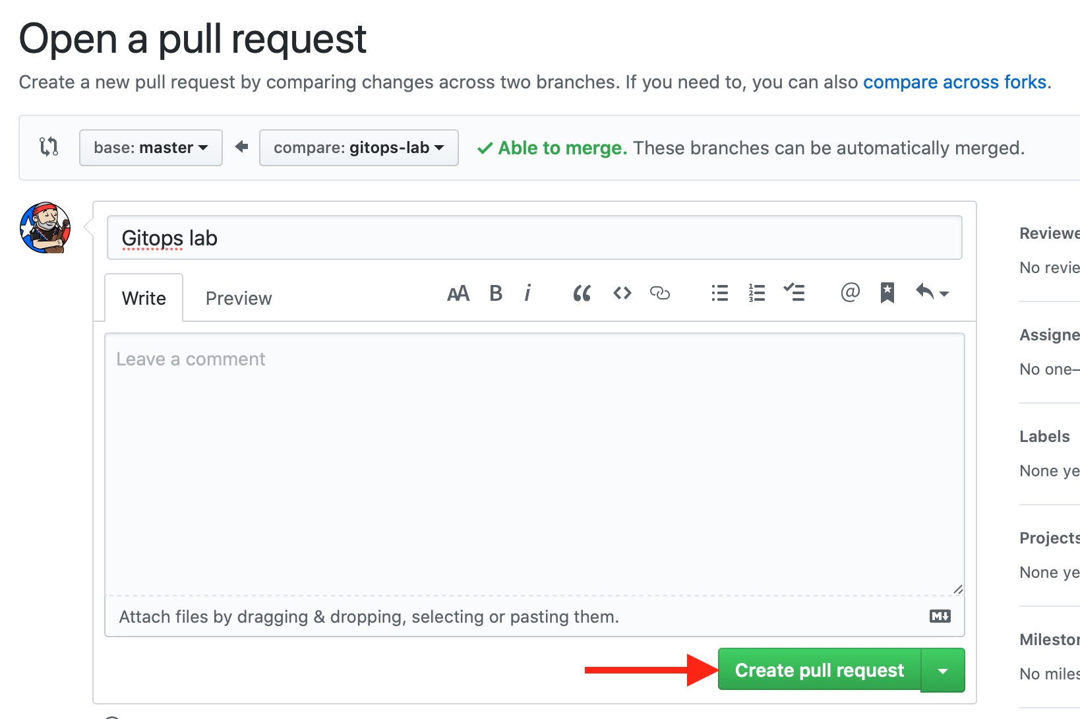Apply italic formatting icon

527,293
